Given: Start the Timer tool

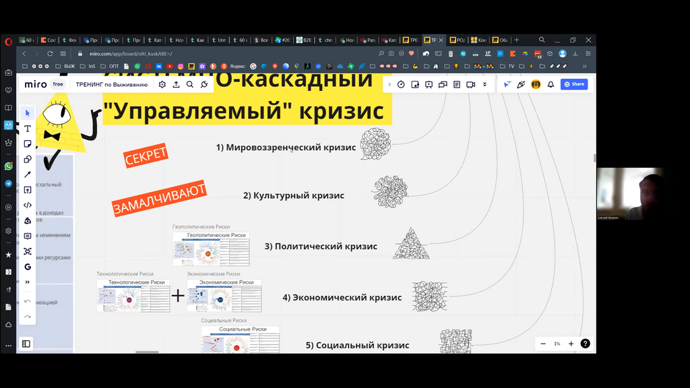Looking at the screenshot, I should point(401,84).
